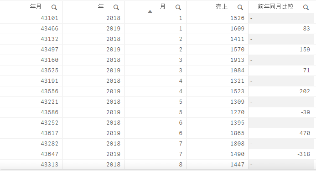
Task: Click the comparison value 159
Action: point(305,50)
